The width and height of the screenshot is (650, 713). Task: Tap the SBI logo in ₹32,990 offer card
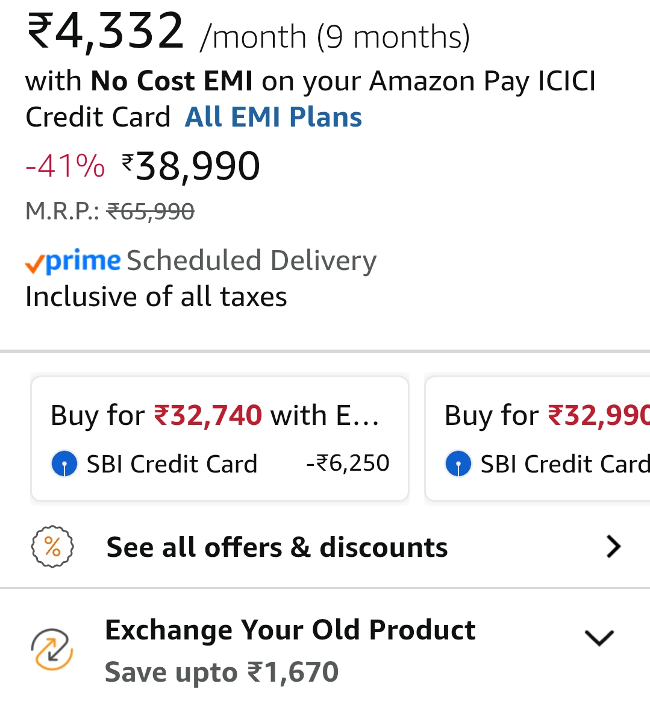[x=458, y=464]
